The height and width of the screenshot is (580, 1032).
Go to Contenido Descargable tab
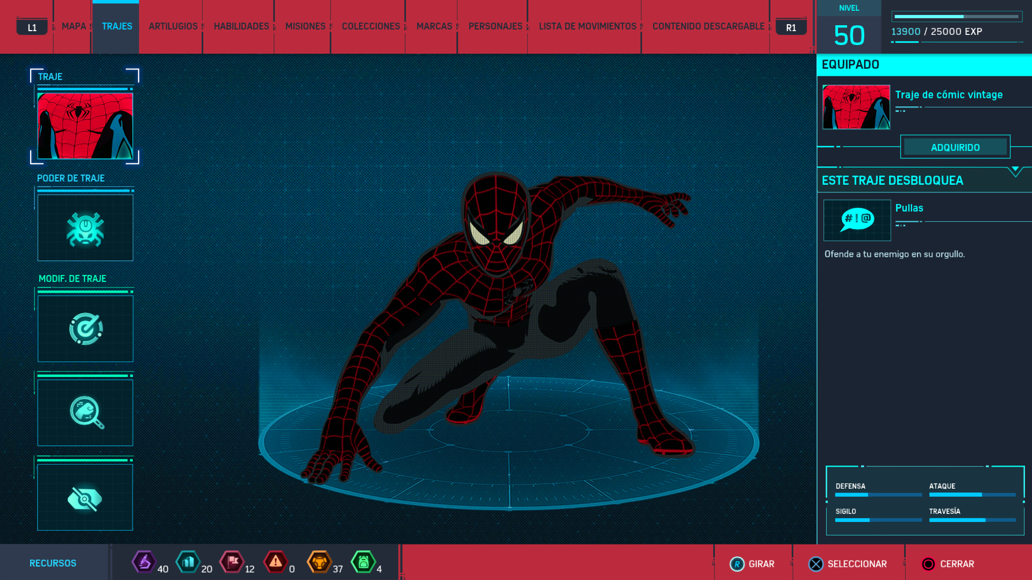click(708, 26)
